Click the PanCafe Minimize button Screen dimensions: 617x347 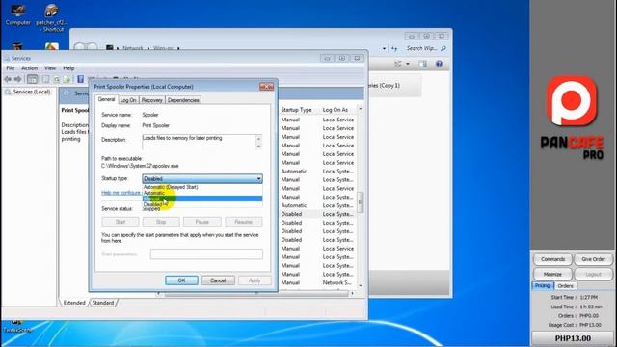552,274
